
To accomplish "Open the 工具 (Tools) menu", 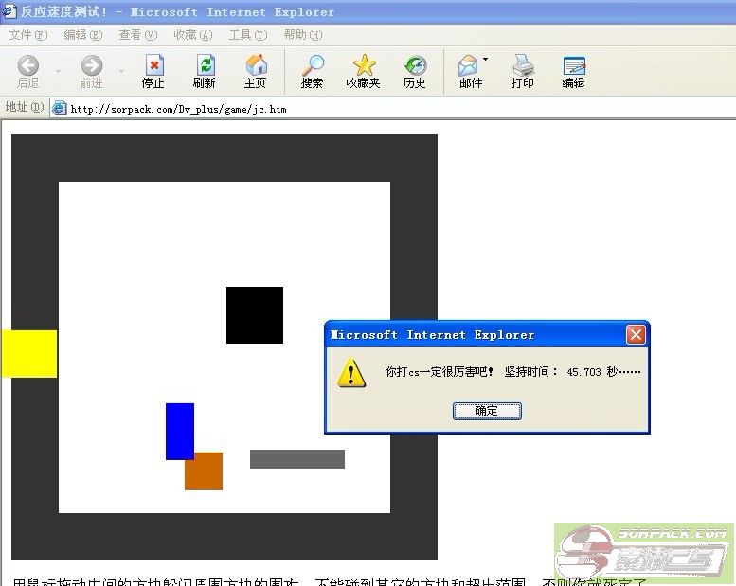I will (247, 35).
